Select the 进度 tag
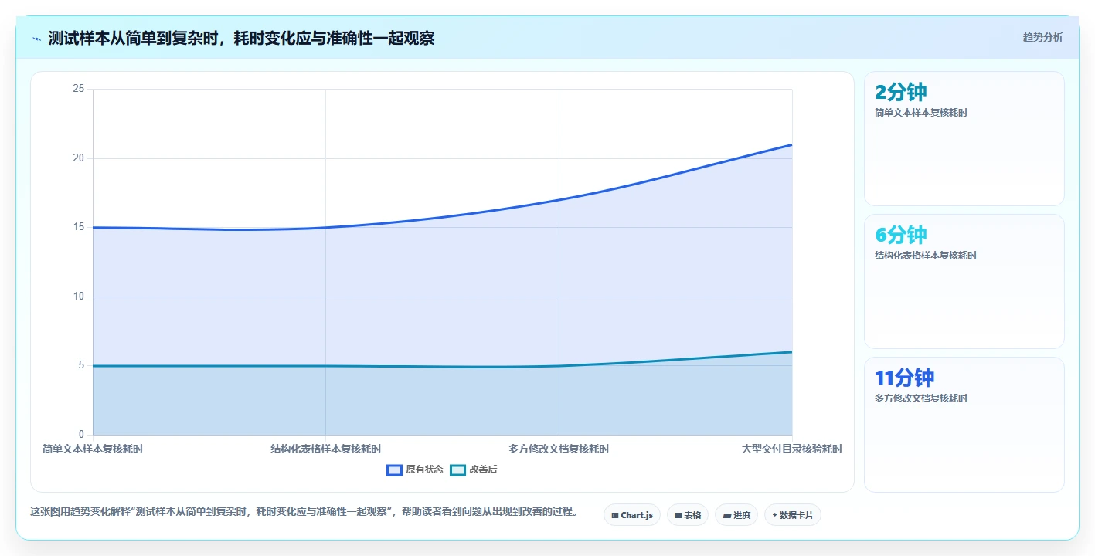This screenshot has height=556, width=1095. click(736, 515)
